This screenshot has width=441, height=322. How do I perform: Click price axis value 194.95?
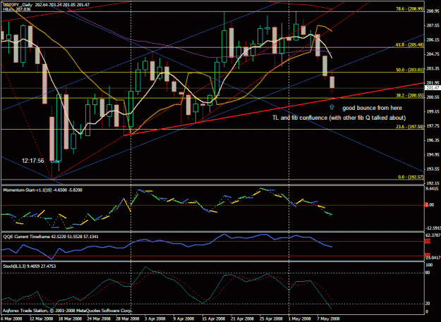pos(433,154)
